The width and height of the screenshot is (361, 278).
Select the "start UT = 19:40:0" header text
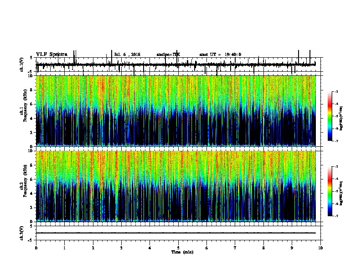pos(220,55)
